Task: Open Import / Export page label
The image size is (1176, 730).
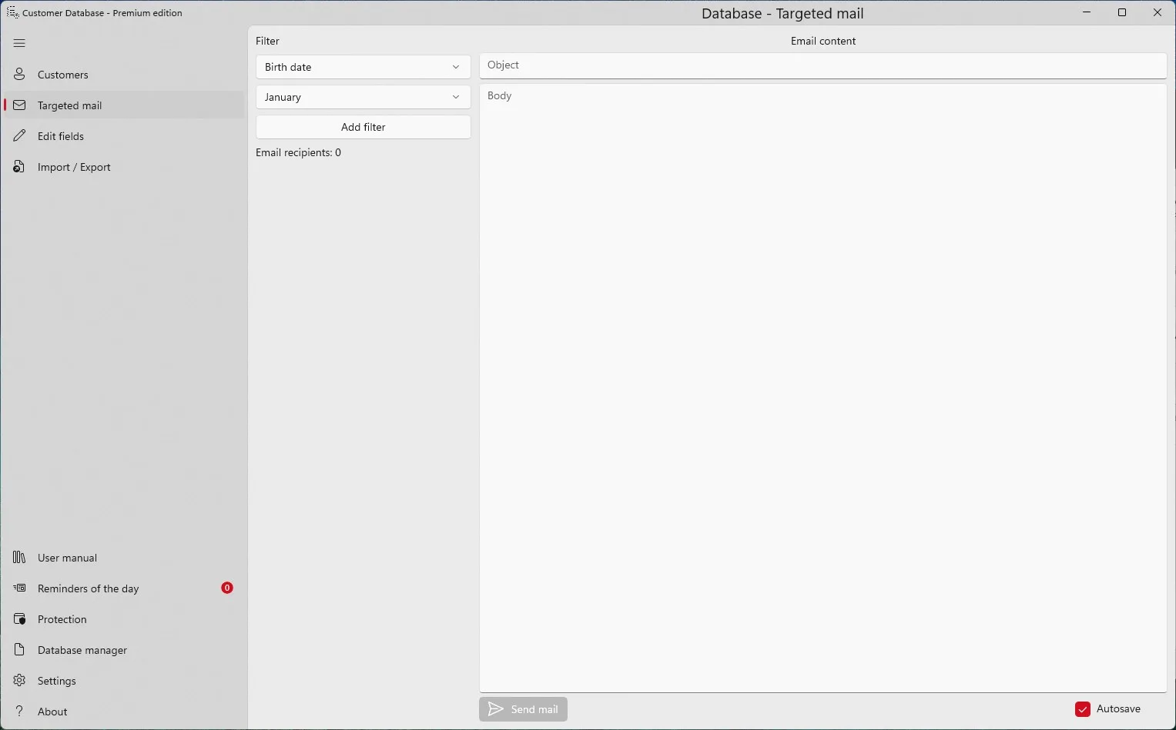Action: (74, 167)
